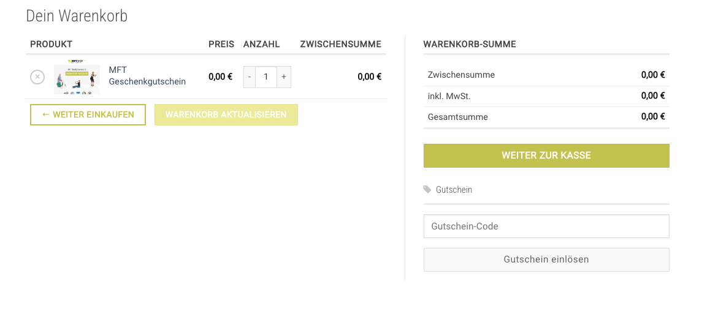
Task: Click the Produkt column header
Action: [x=51, y=44]
